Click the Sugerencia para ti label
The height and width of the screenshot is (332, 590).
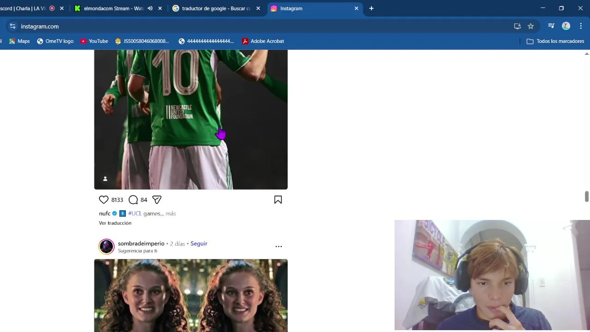click(x=137, y=251)
